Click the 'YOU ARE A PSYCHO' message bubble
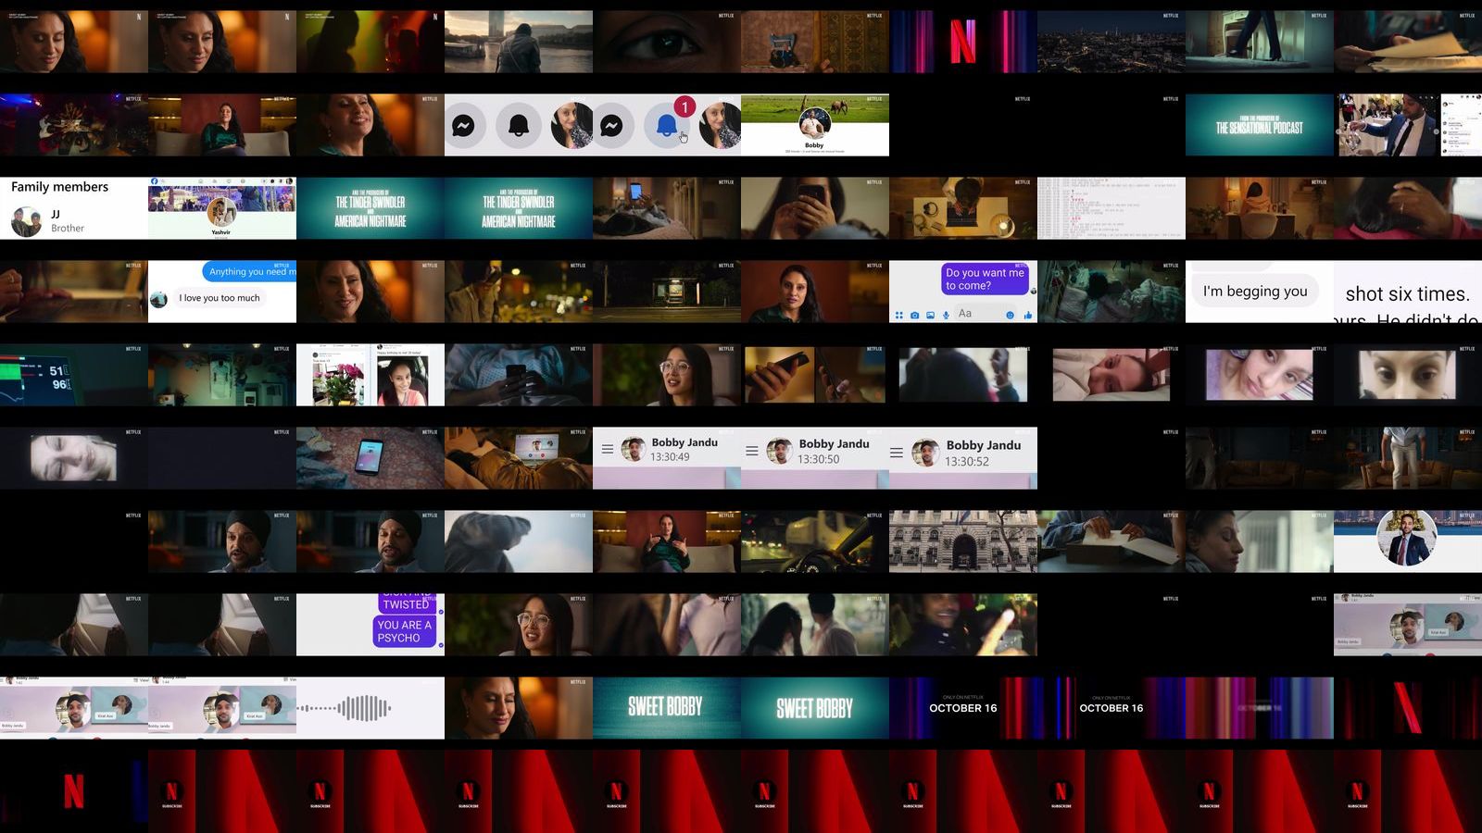 [x=405, y=631]
